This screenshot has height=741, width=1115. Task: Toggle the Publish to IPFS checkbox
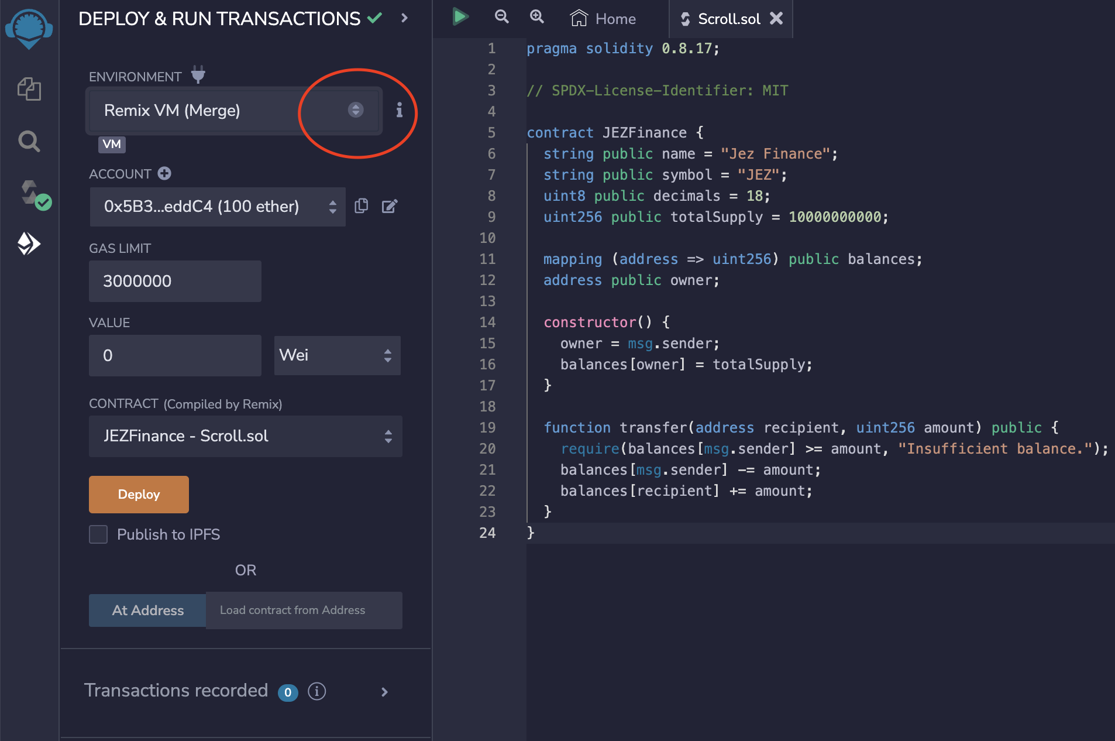point(98,534)
